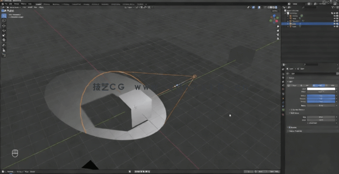Viewport: 339px width, 174px height.
Task: Open the World properties tab
Action: coord(283,89)
